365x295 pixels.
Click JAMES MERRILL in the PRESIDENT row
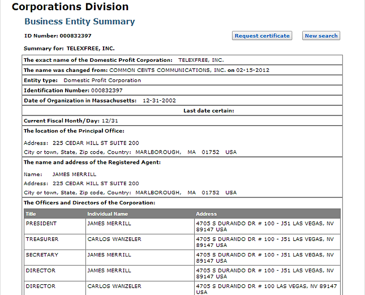pos(109,224)
